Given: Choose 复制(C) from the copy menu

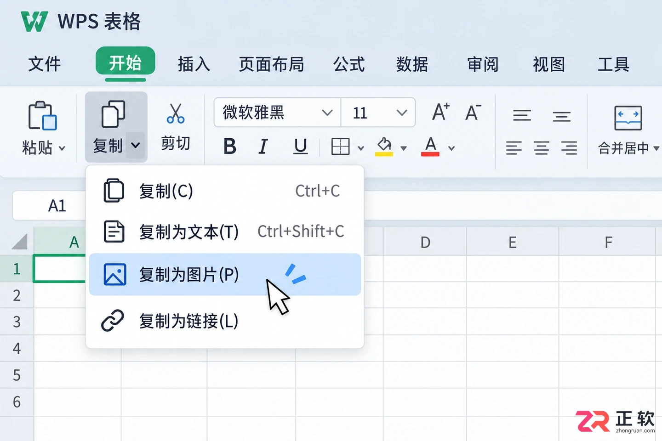Looking at the screenshot, I should click(x=225, y=191).
